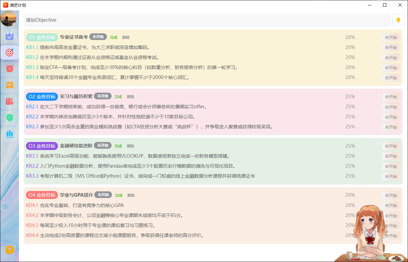Click gray 未开始 tag beside 金融硬技能进阶 title
The image size is (408, 262).
[103, 145]
